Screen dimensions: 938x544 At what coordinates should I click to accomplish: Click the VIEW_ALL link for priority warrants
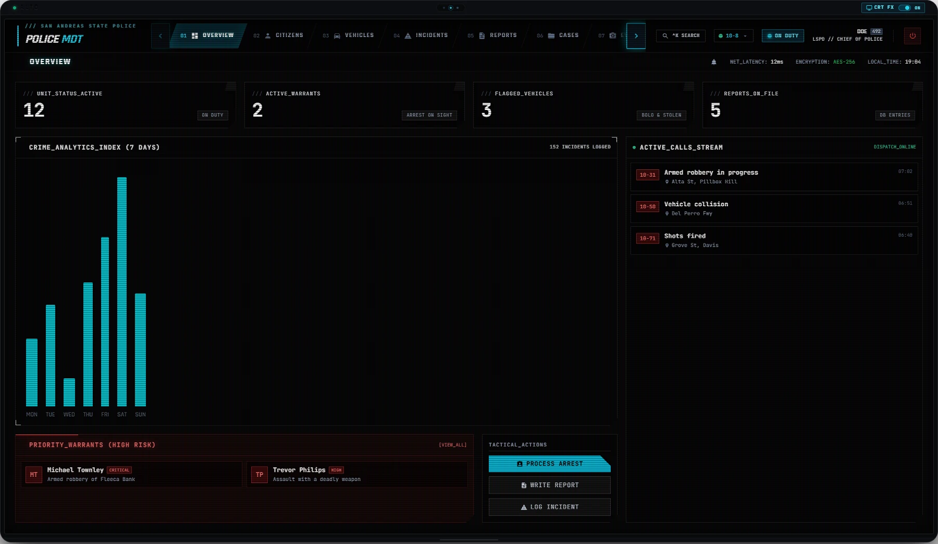pos(453,445)
